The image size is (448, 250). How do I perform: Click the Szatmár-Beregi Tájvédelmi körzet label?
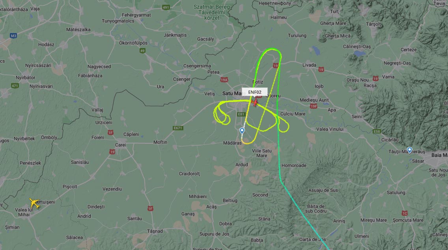211,12
